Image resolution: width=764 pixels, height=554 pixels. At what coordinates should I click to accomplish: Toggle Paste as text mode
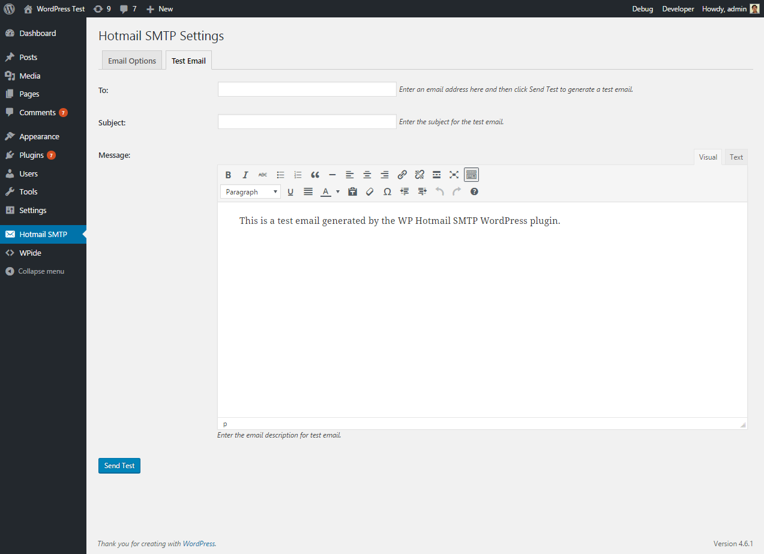353,191
